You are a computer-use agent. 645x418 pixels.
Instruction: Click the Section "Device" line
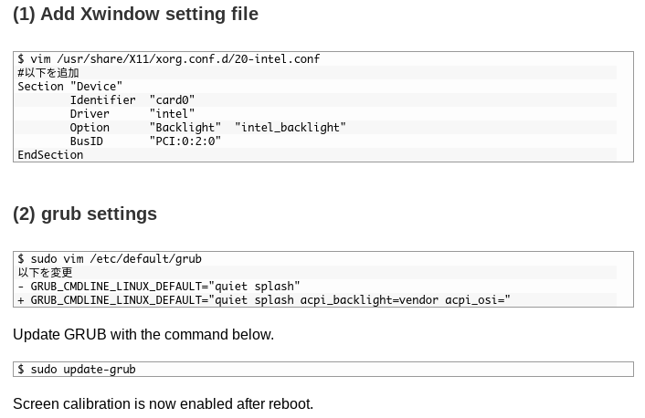(x=70, y=87)
